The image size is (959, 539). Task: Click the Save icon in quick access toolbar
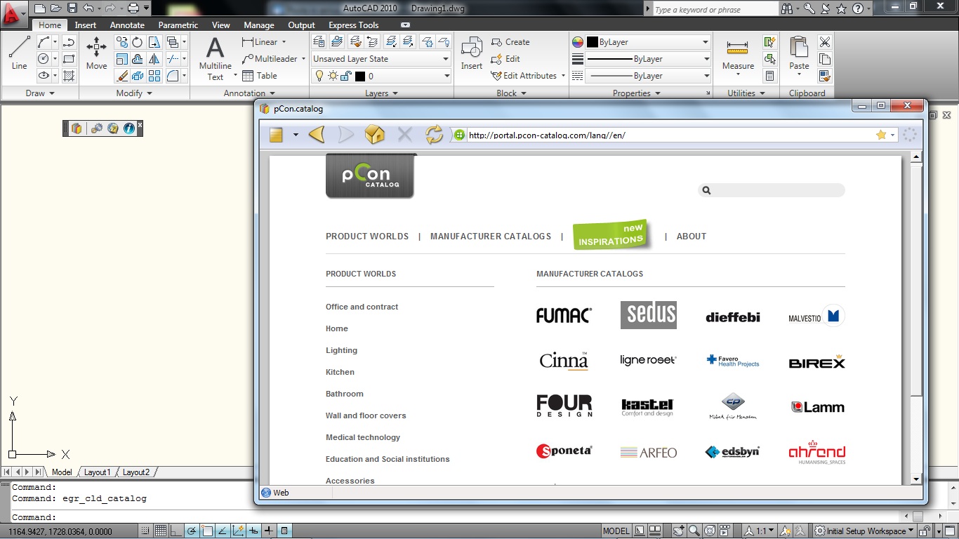[72, 8]
